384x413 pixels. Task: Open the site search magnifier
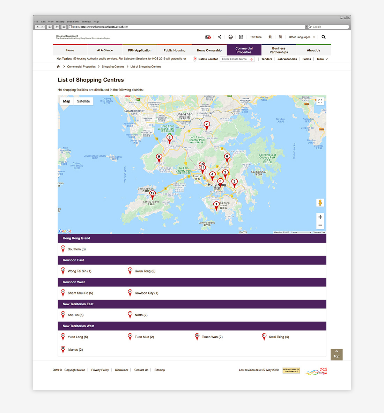pos(324,37)
